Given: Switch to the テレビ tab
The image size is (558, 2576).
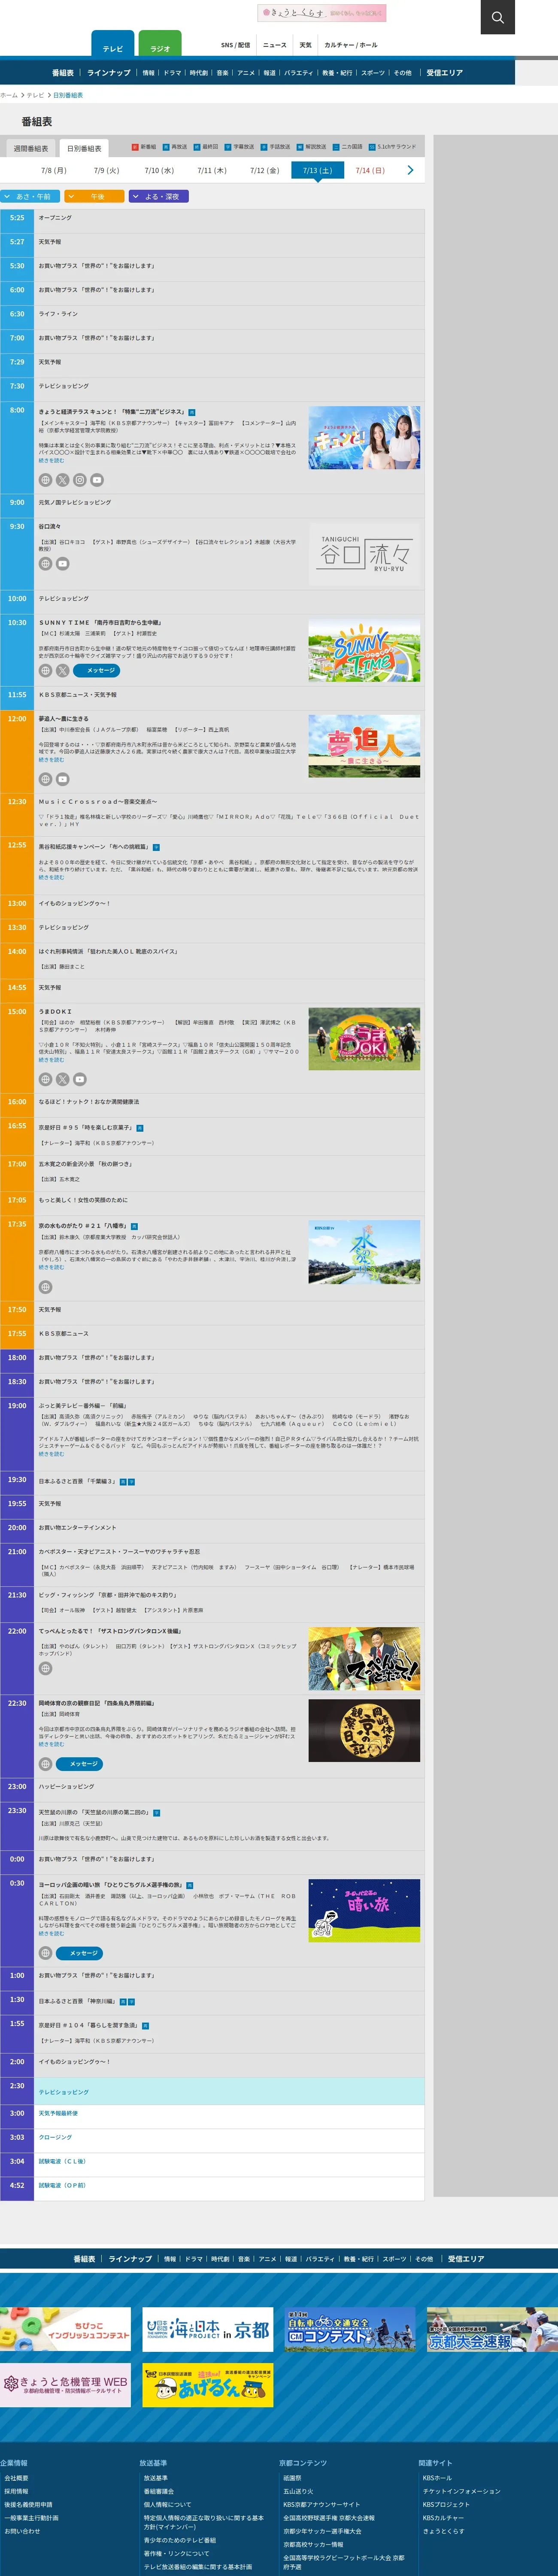Looking at the screenshot, I should coord(112,44).
